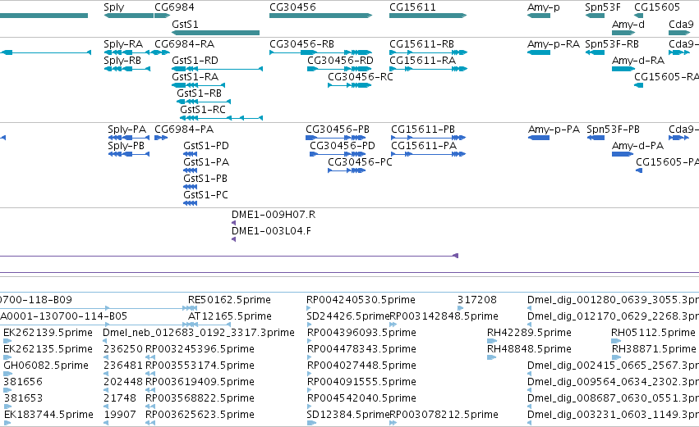The image size is (699, 427).
Task: Click the DME1-003L04.F feature
Action: coord(233,240)
